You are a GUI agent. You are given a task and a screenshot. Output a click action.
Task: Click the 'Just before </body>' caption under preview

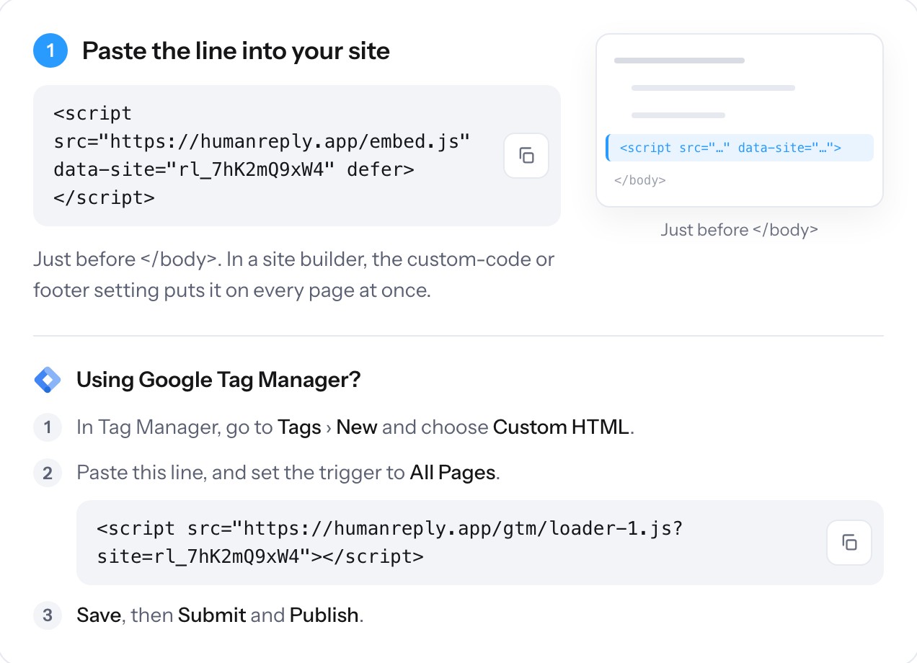tap(739, 230)
